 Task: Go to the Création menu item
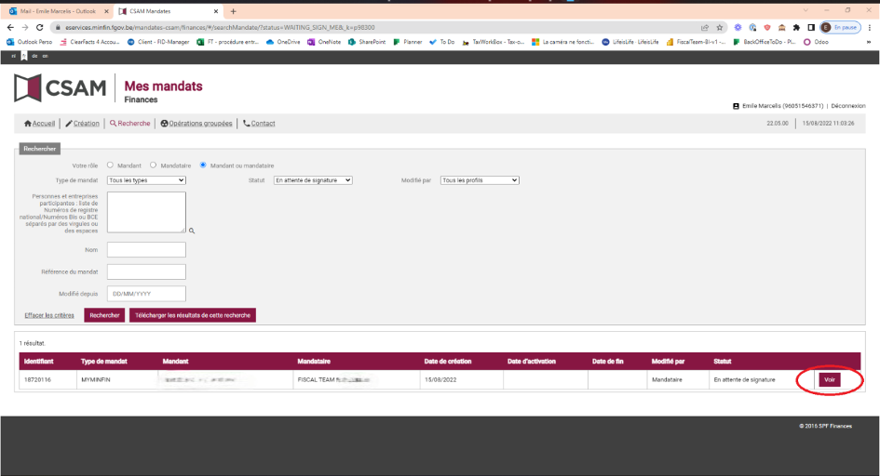pos(82,124)
